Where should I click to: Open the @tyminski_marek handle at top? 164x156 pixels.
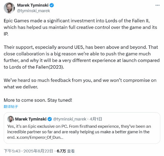click(33, 11)
